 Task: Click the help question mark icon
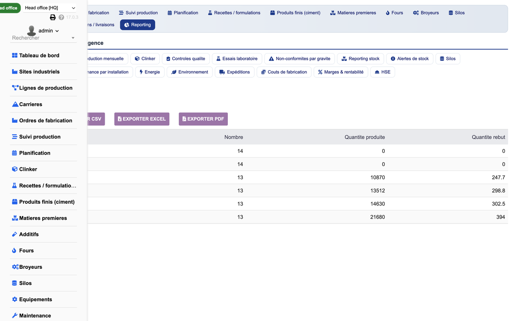pyautogui.click(x=61, y=18)
